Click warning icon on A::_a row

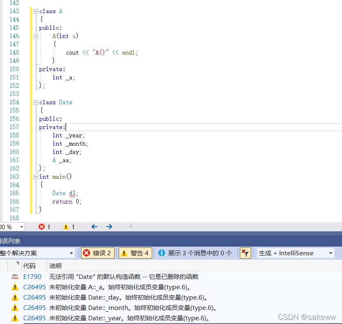pyautogui.click(x=15, y=287)
